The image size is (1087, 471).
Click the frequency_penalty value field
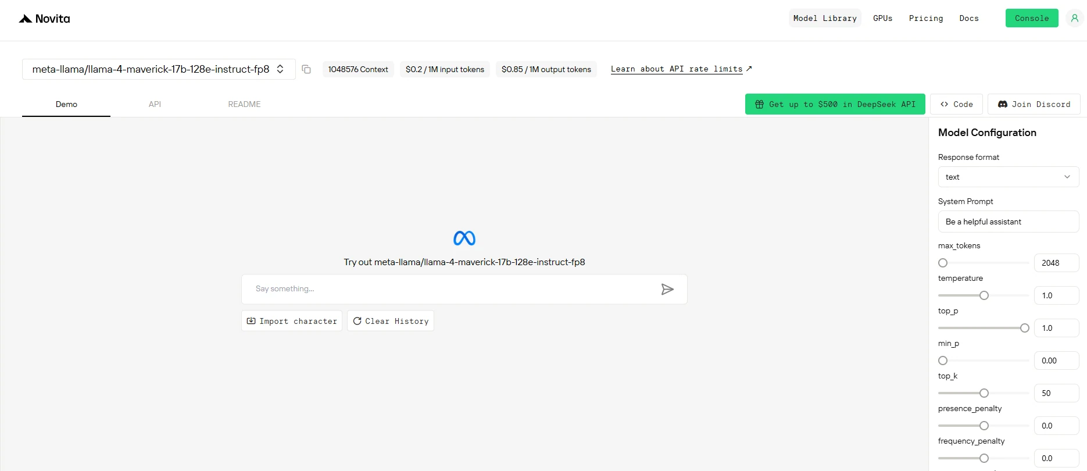coord(1057,458)
